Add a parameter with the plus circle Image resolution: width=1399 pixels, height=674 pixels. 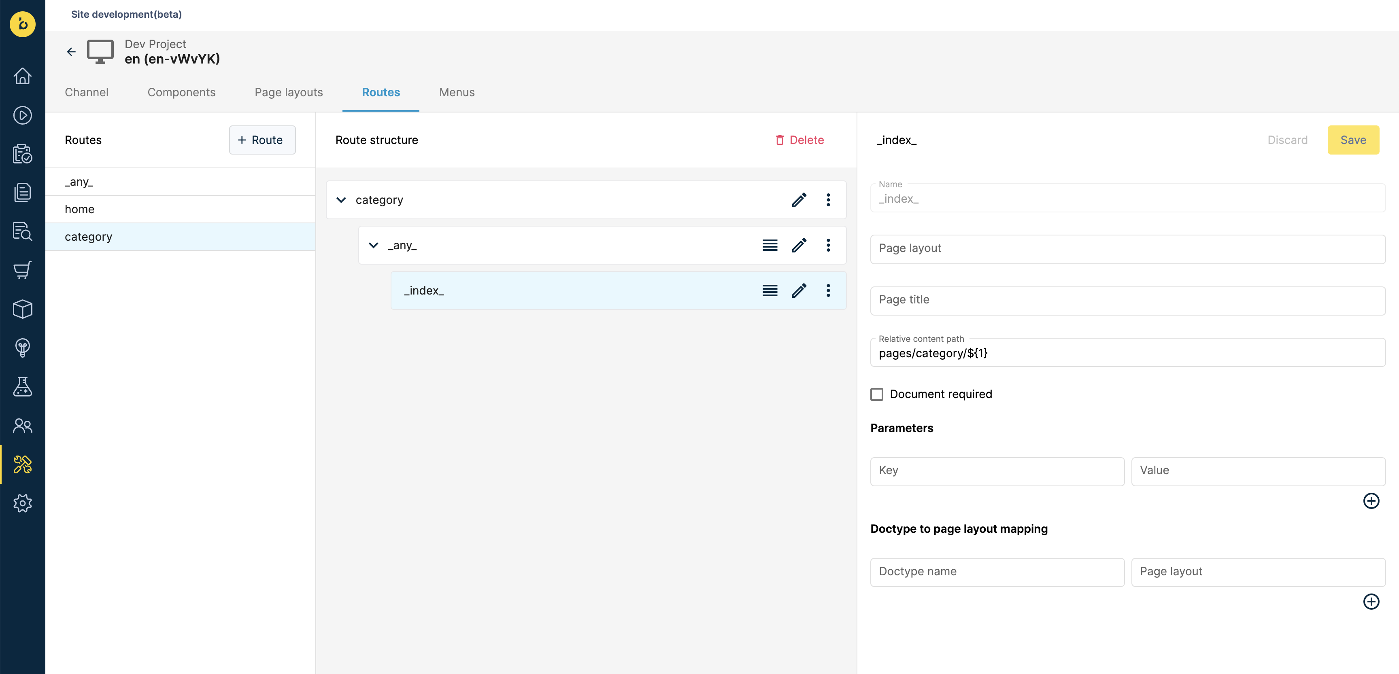1371,501
